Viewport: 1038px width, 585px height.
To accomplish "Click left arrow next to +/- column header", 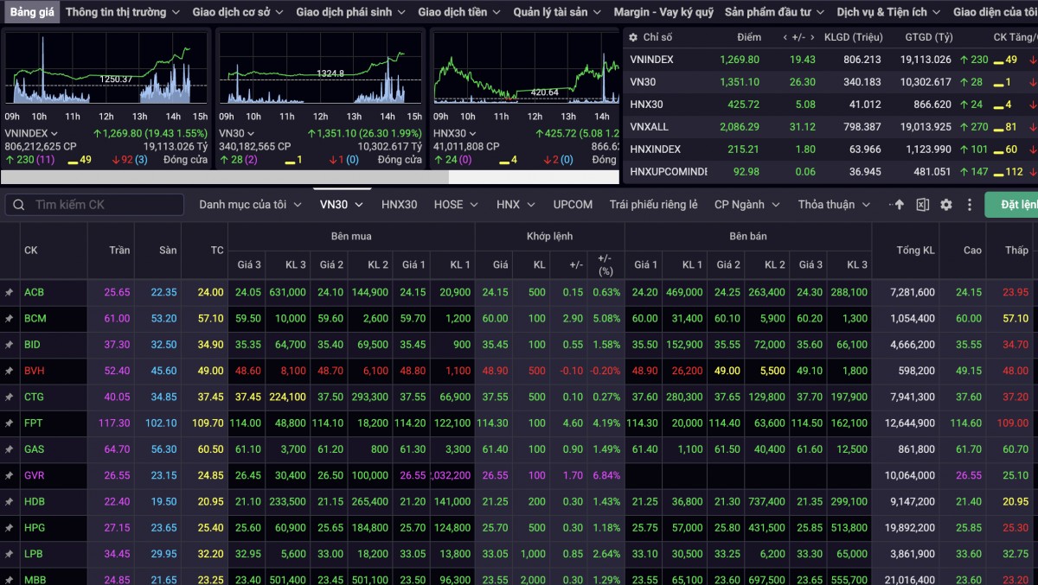I will tap(785, 38).
